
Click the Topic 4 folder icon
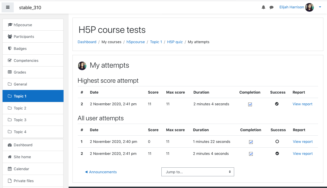click(x=9, y=132)
